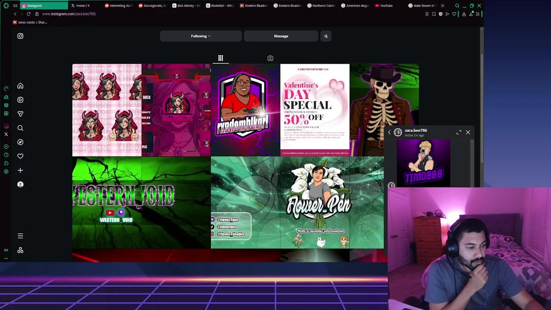Open the TIMO888 image in chat
This screenshot has width=551, height=310.
point(424,163)
